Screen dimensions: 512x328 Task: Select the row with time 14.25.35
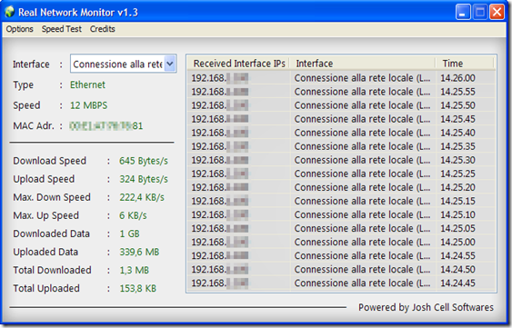[341, 146]
